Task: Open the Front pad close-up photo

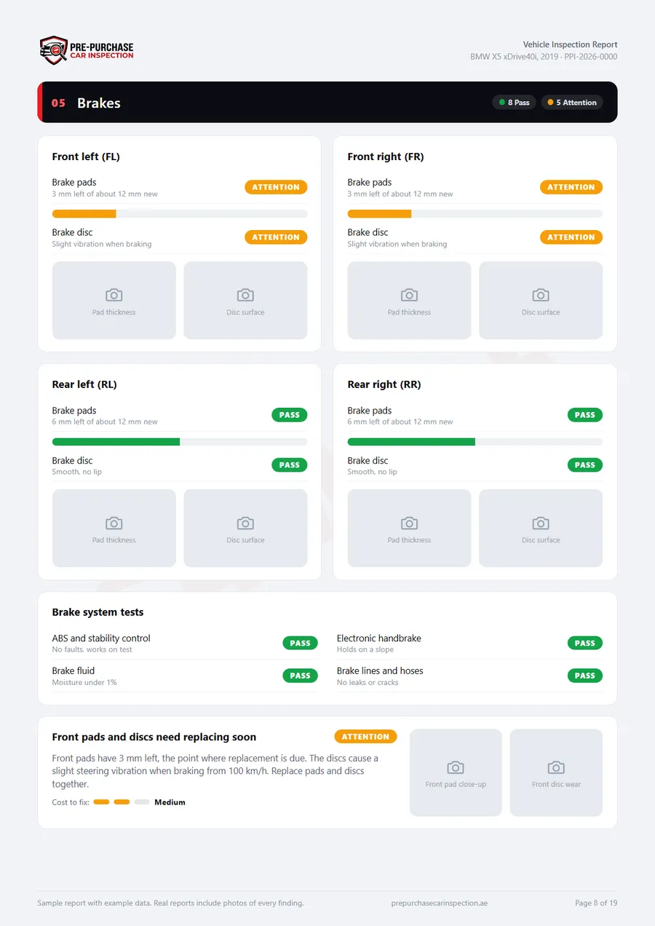Action: point(456,773)
